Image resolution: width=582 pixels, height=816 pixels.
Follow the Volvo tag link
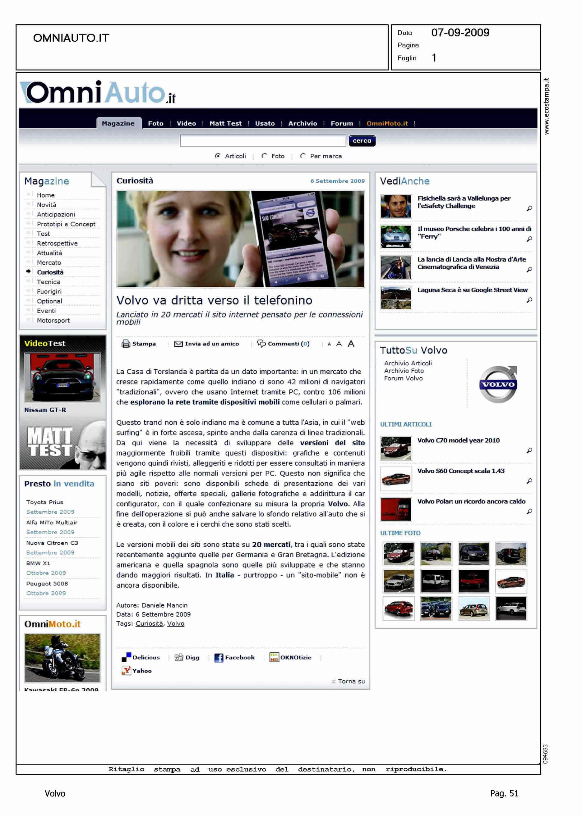176,623
